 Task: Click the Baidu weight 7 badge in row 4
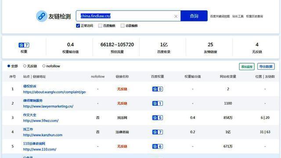pyautogui.click(x=158, y=132)
